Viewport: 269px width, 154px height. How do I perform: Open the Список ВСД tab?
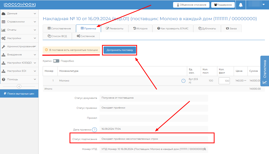point(57,36)
